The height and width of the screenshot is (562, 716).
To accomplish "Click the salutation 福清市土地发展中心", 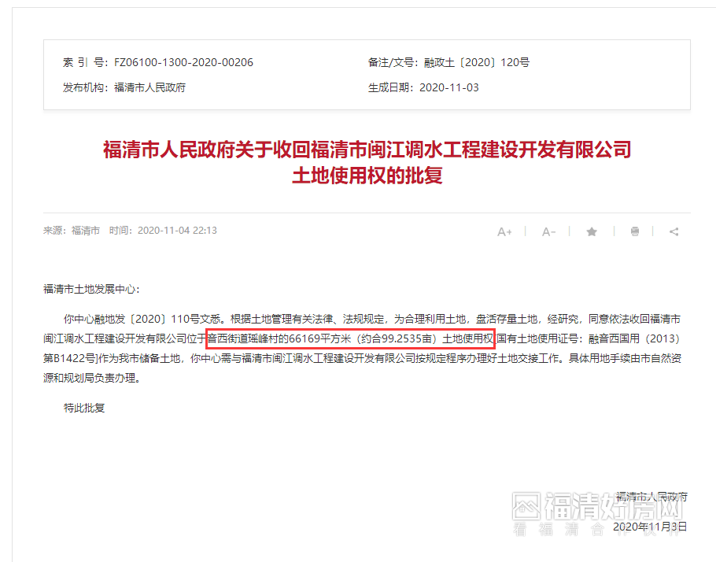I will coord(90,289).
